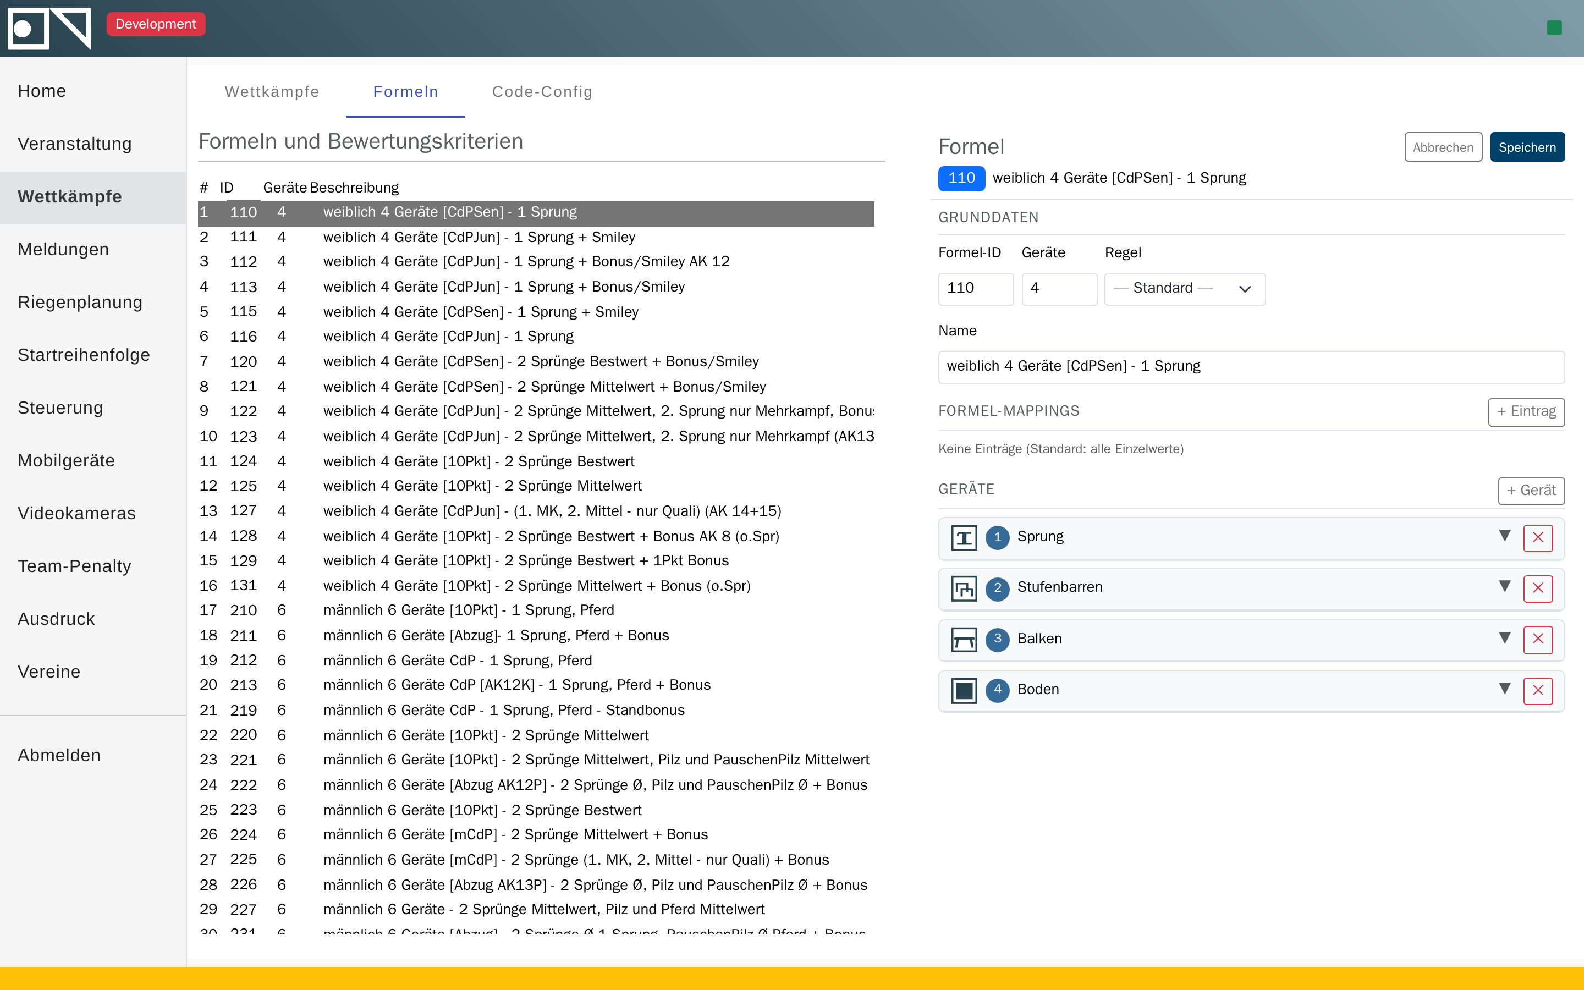Select formula 219 with Standbonus

[536, 711]
